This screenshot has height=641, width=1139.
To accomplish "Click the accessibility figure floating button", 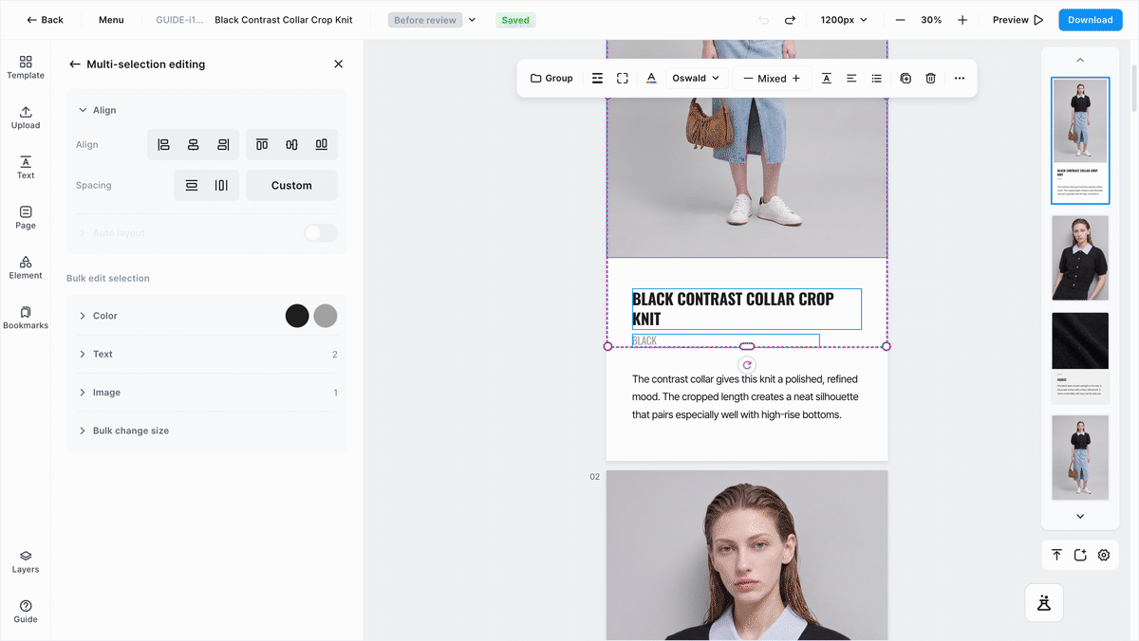I will [x=1044, y=602].
